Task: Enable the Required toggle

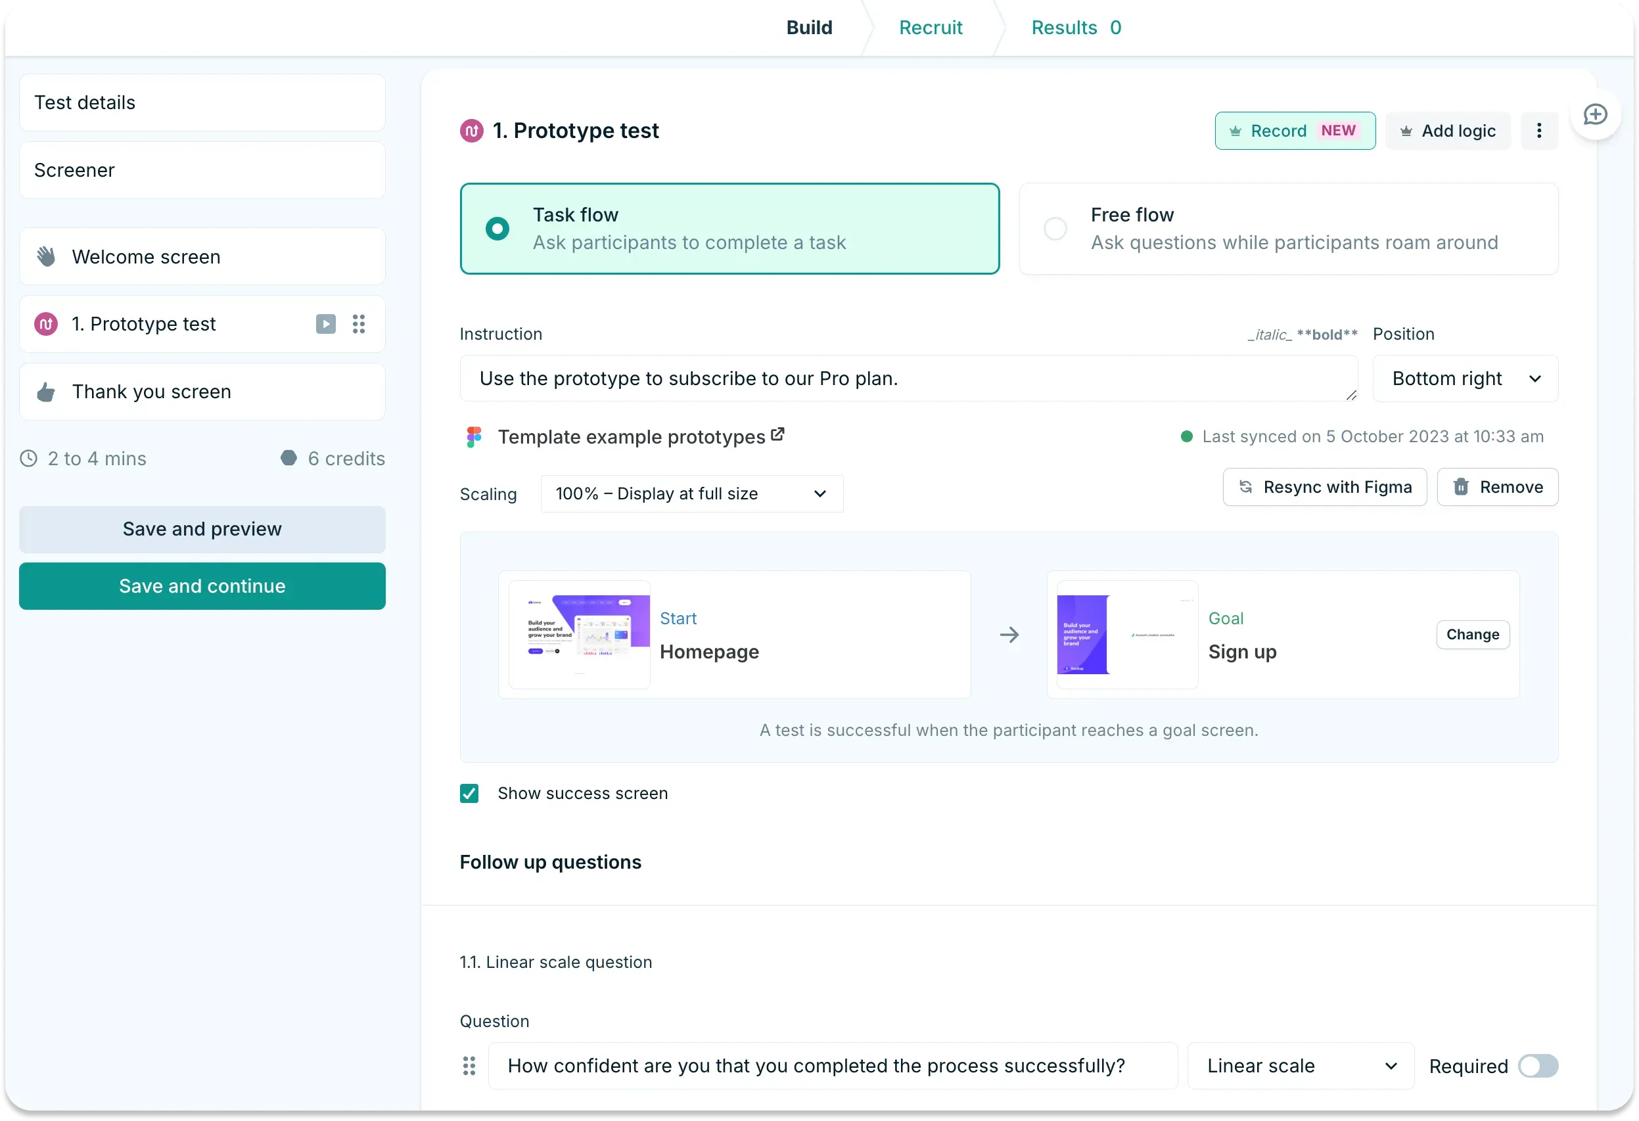Action: pyautogui.click(x=1539, y=1065)
